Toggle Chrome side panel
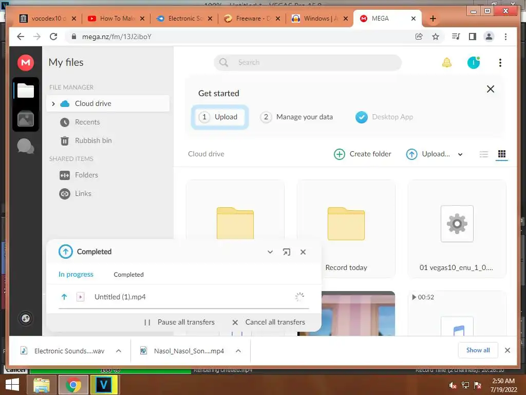The width and height of the screenshot is (526, 395). 473,37
